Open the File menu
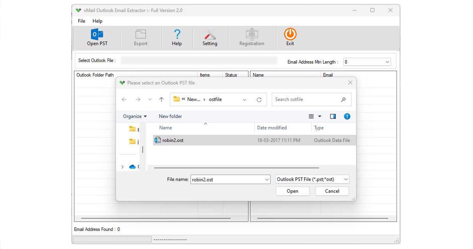The height and width of the screenshot is (249, 473). [x=81, y=21]
